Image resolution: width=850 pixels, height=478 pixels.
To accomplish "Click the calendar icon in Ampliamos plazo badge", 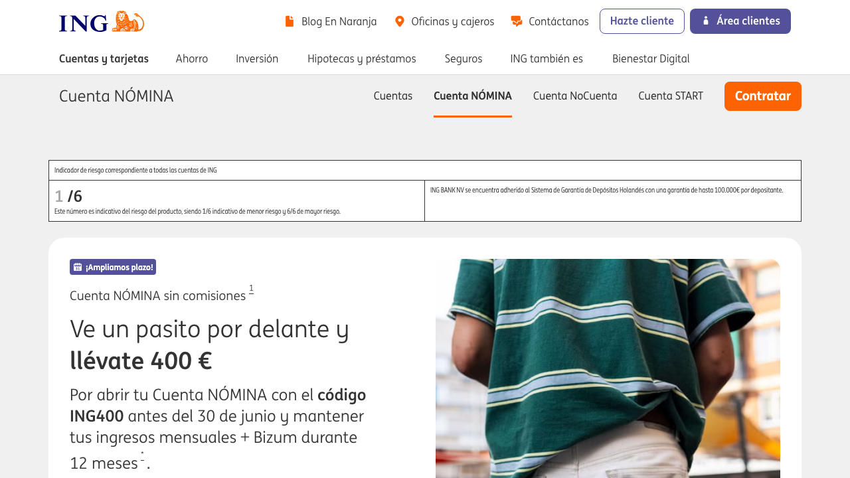I will 78,267.
